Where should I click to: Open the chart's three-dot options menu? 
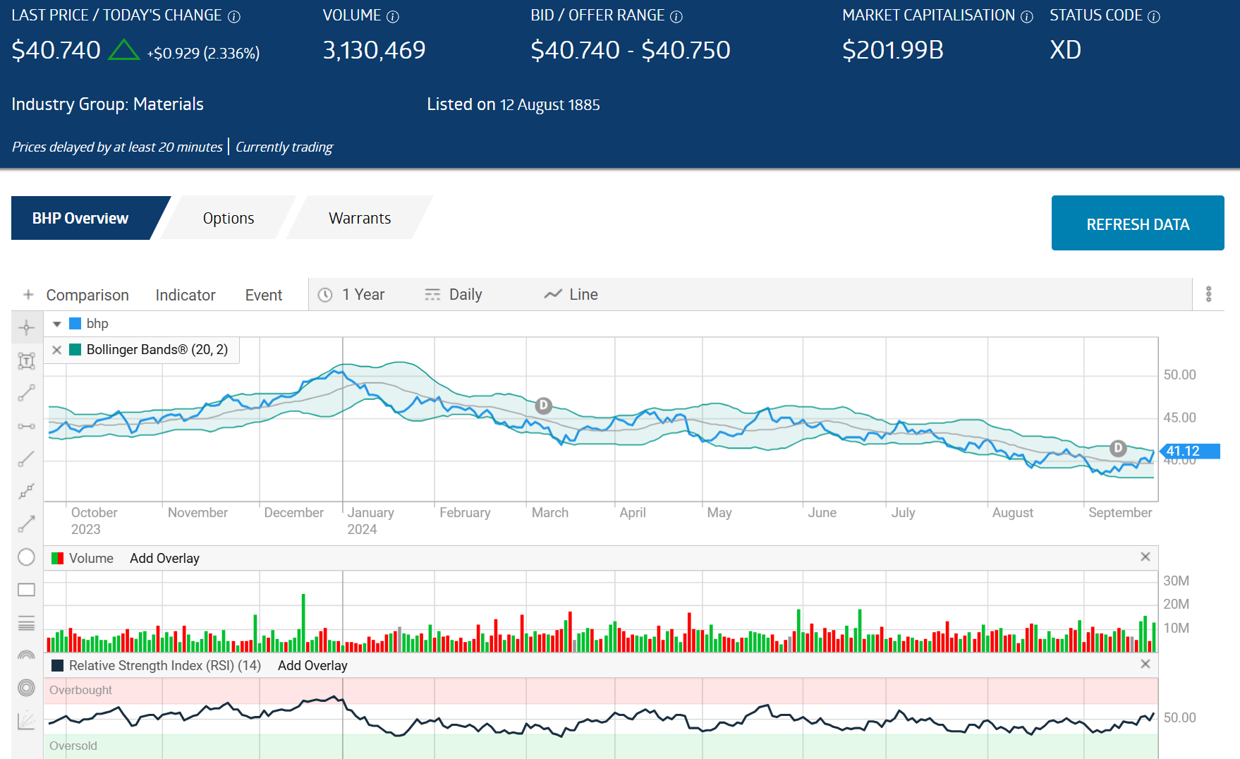tap(1208, 294)
